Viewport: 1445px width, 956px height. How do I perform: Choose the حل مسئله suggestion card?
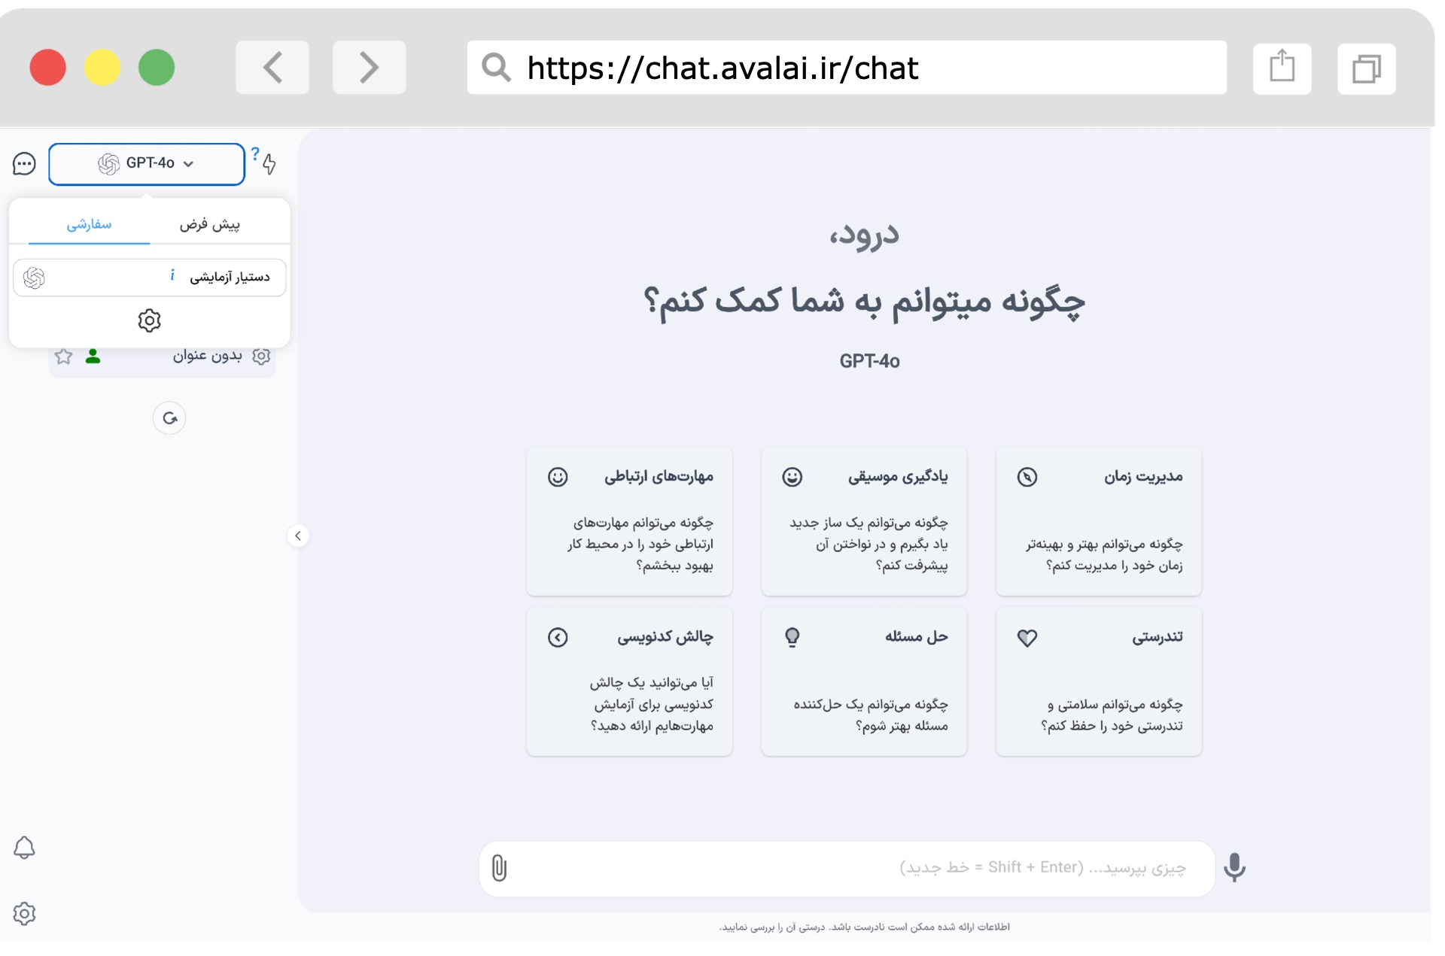[x=864, y=681]
